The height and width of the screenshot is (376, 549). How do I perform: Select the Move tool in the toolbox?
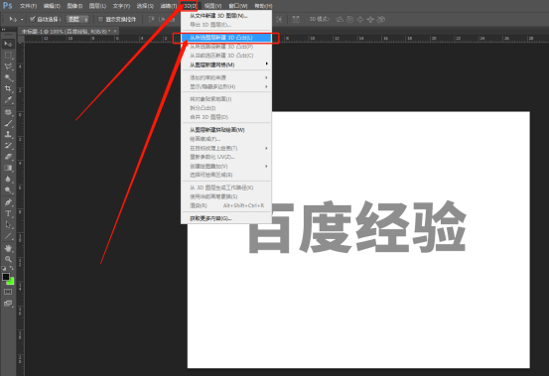8,44
